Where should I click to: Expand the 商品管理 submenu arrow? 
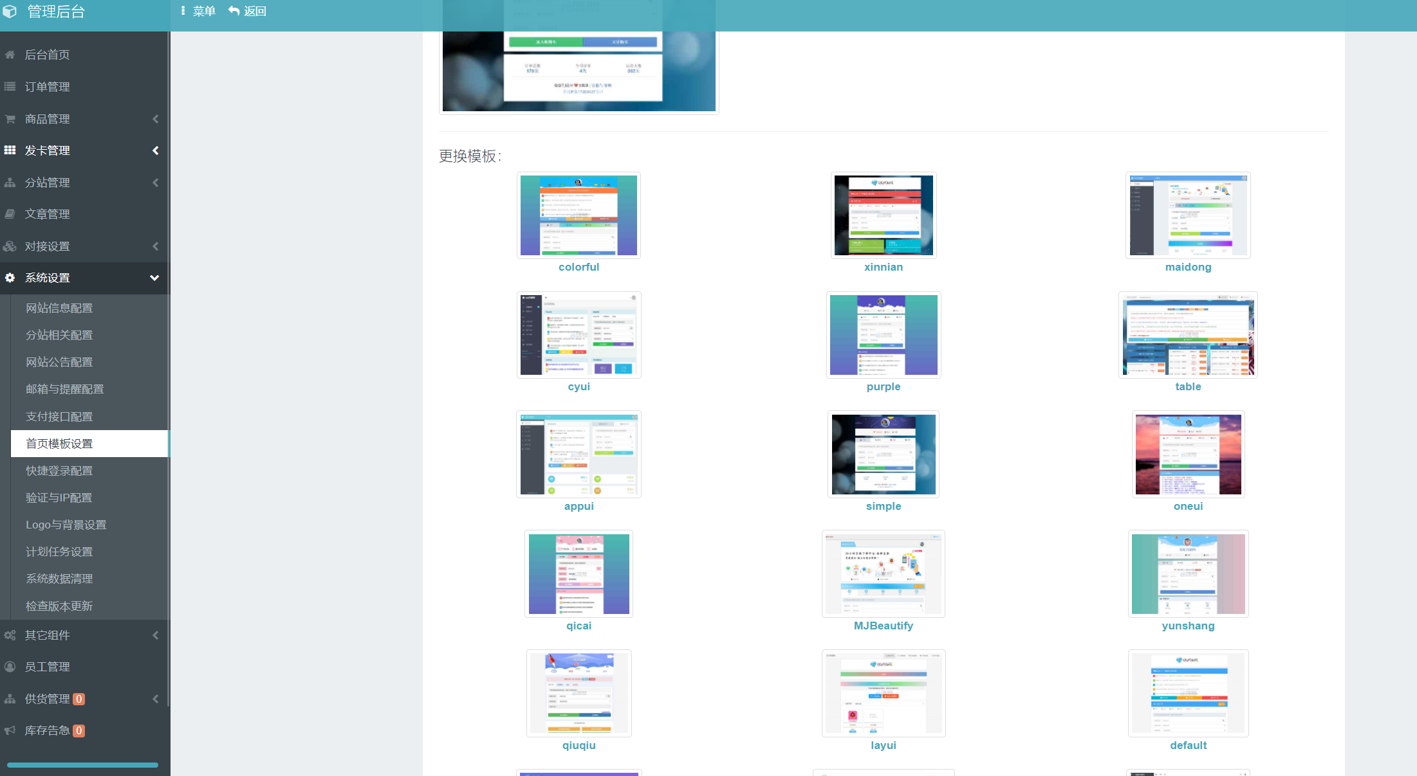click(155, 119)
